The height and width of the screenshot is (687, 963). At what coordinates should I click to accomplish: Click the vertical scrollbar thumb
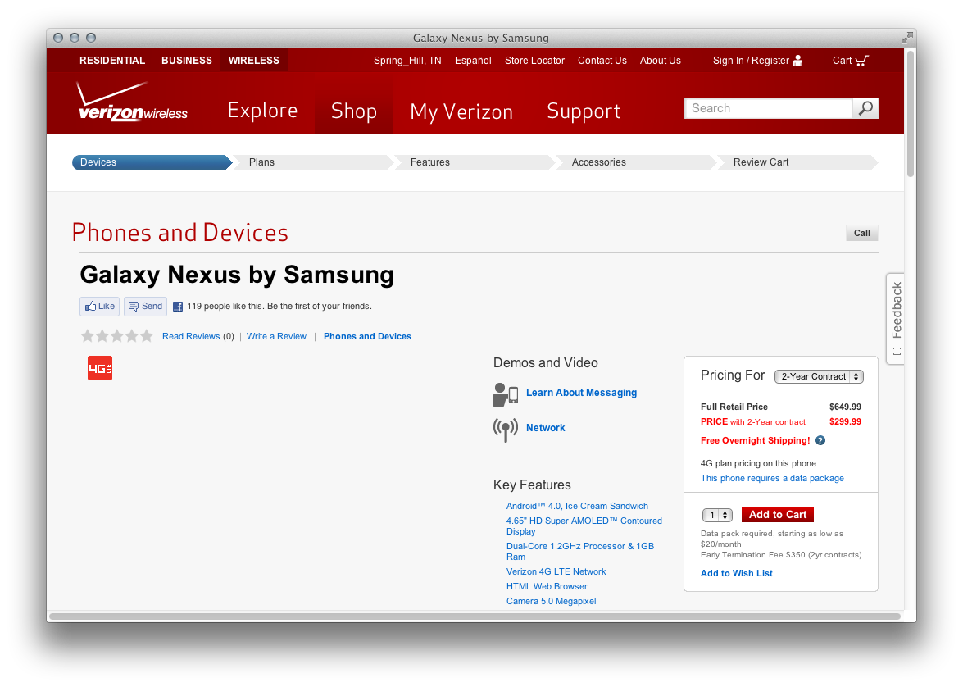tap(911, 114)
